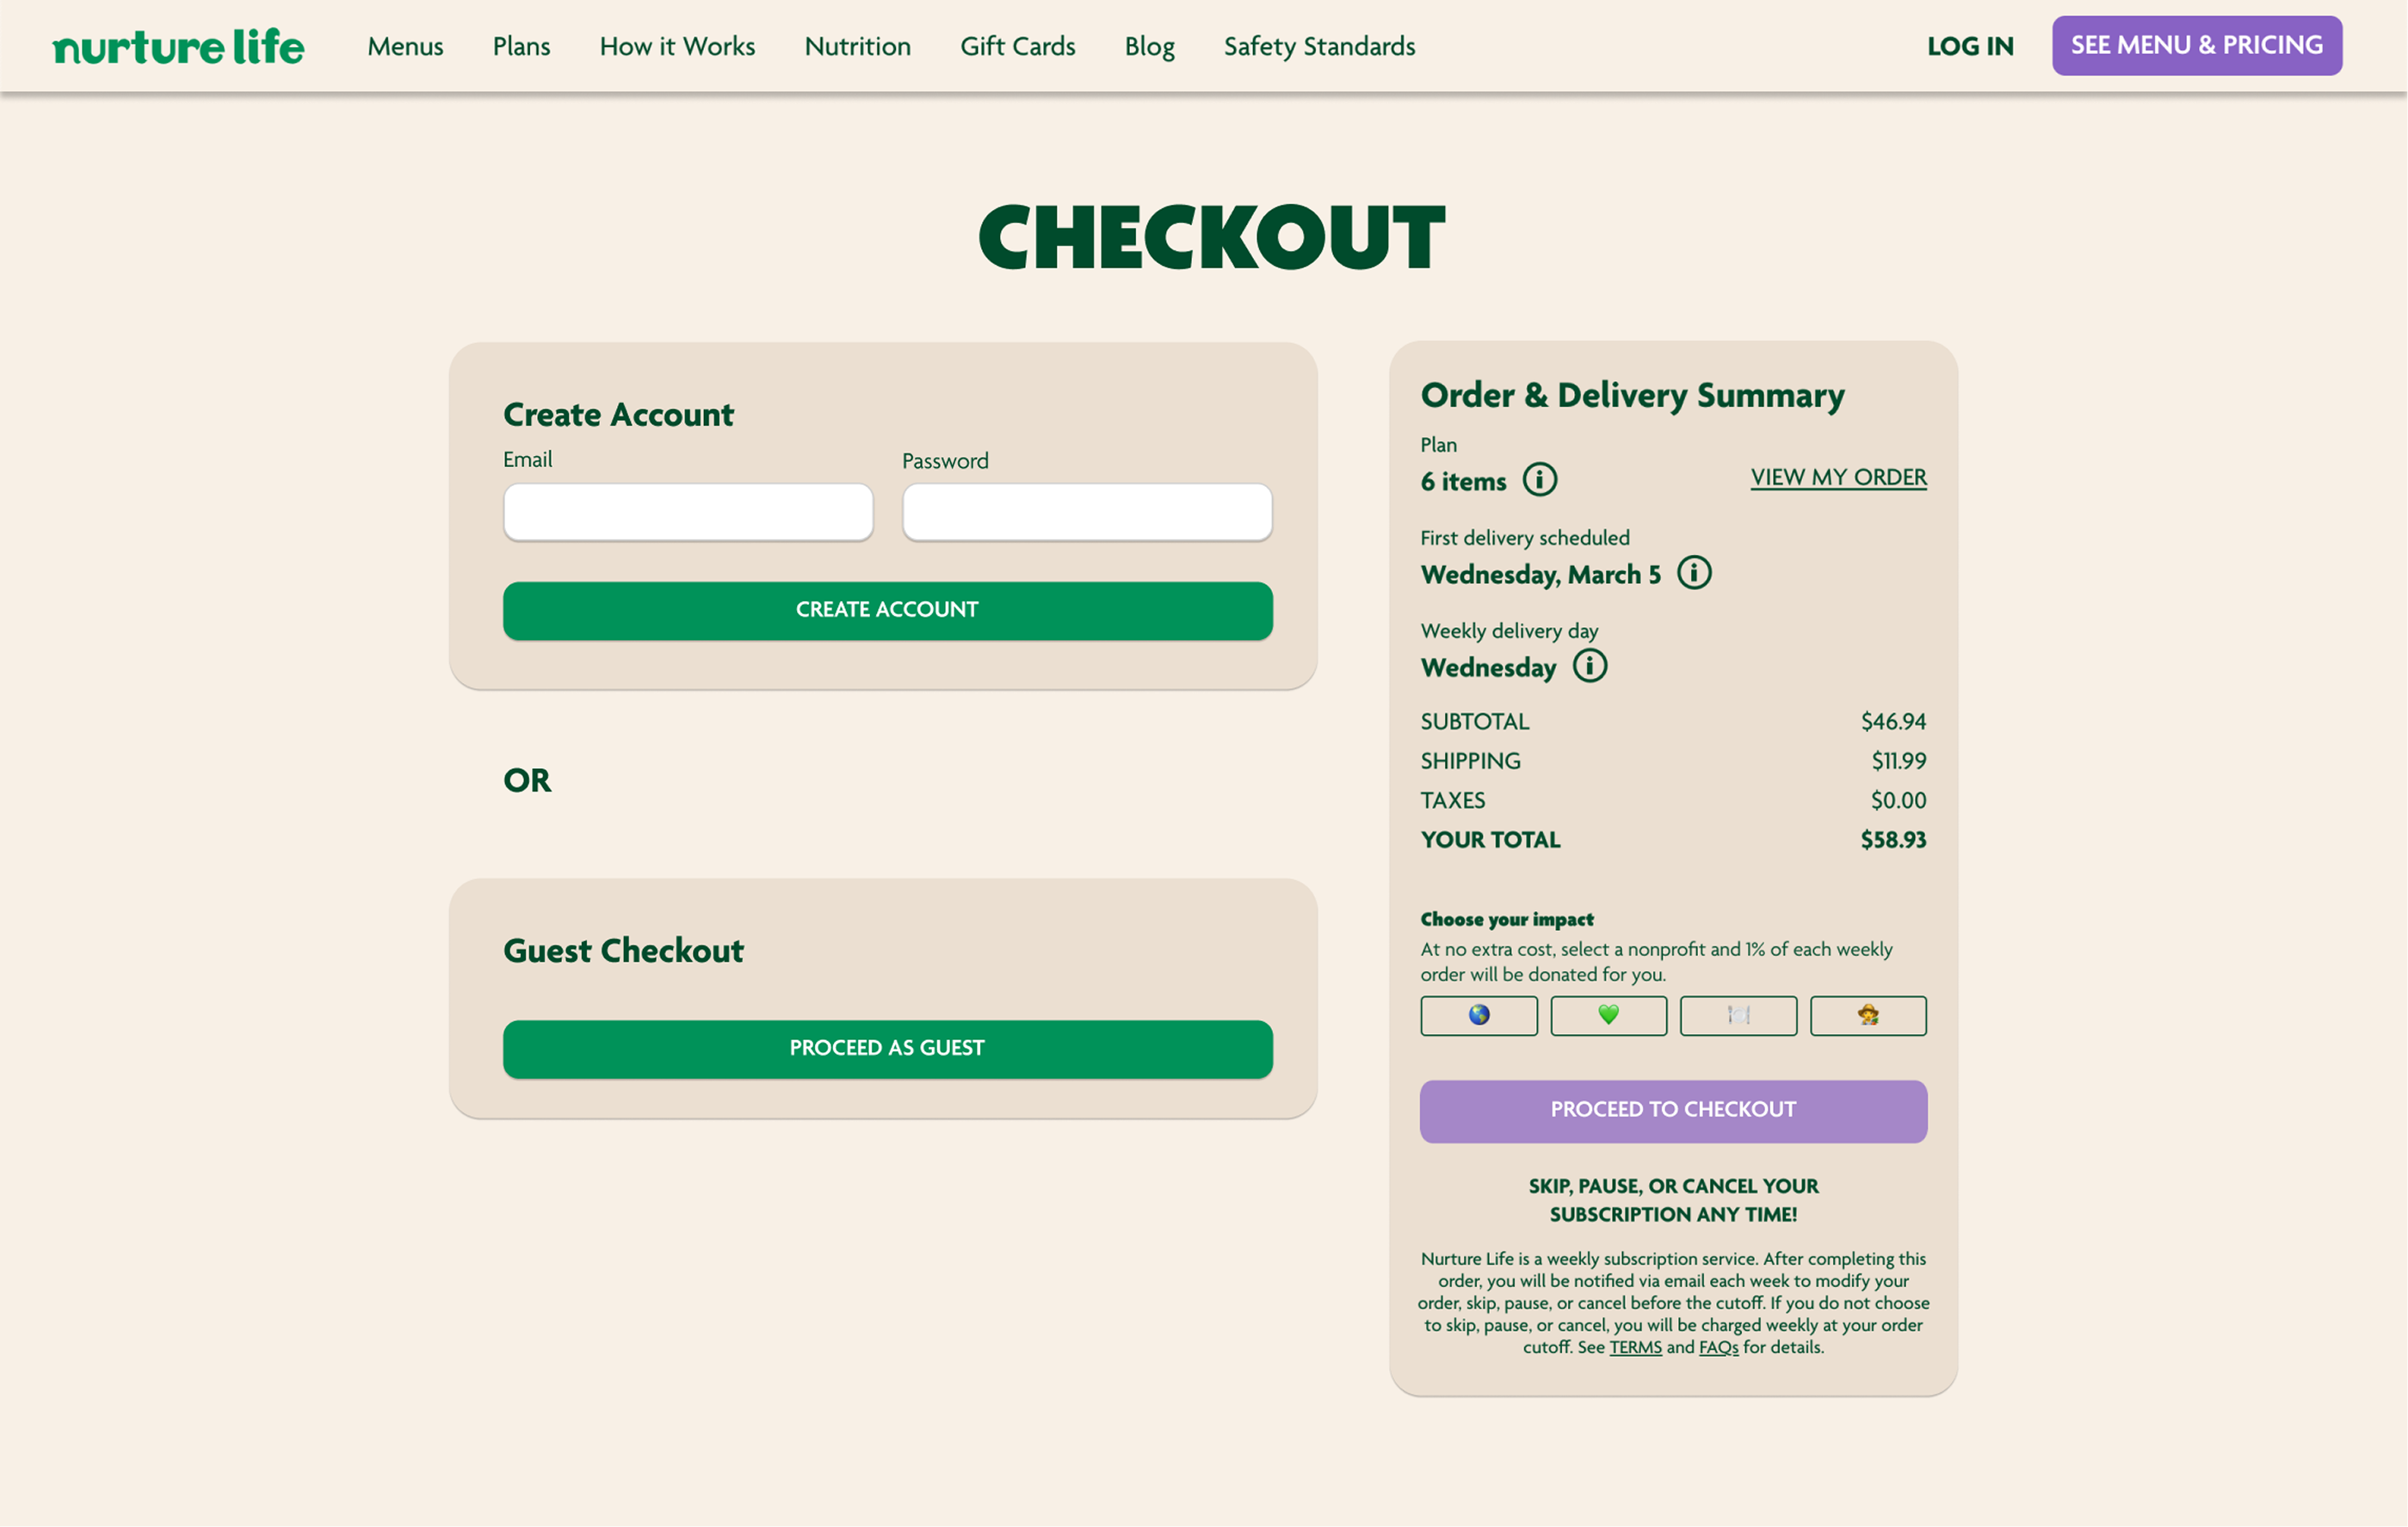
Task: Click the Nurture Life logo
Action: (x=178, y=47)
